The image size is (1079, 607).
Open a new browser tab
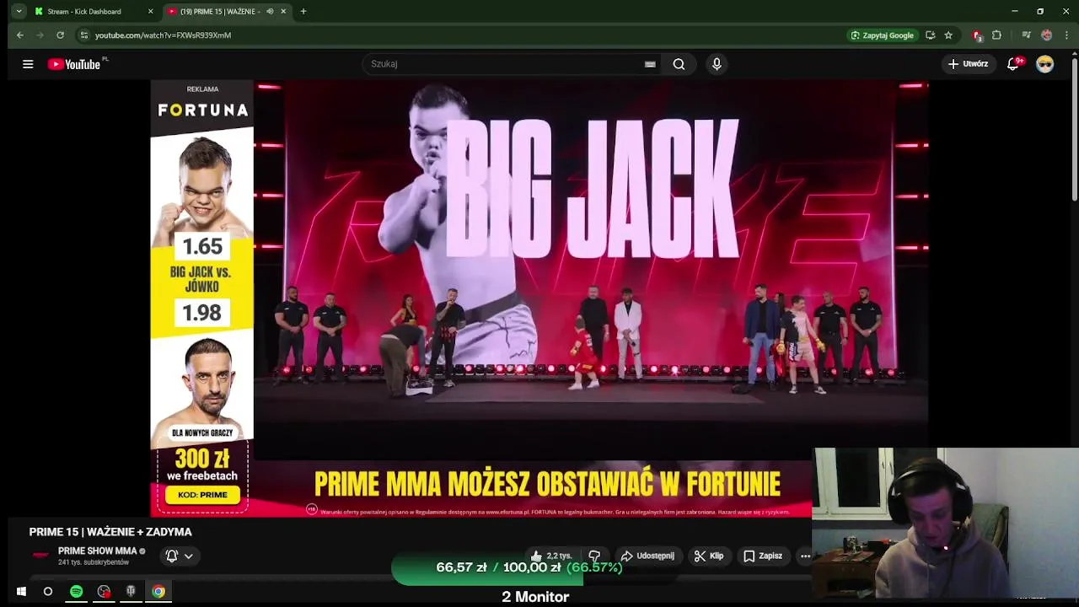(x=303, y=12)
